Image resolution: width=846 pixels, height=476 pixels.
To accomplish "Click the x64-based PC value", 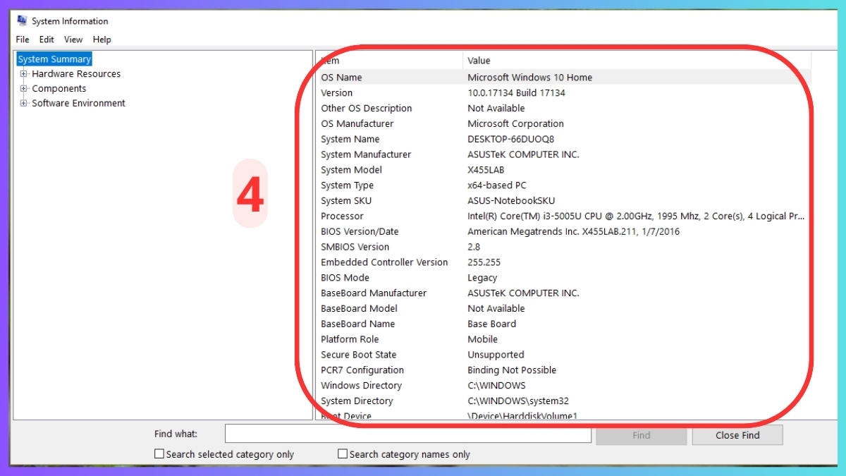I will [497, 185].
